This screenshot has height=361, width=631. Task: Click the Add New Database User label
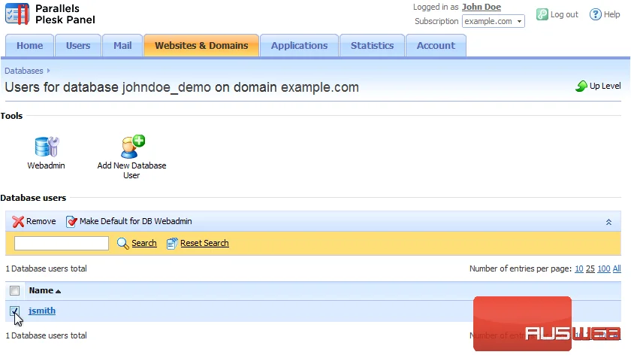(x=131, y=171)
